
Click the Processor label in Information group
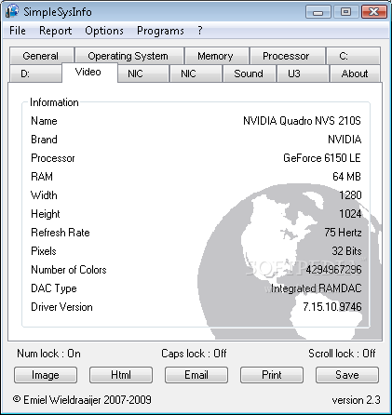pyautogui.click(x=53, y=158)
